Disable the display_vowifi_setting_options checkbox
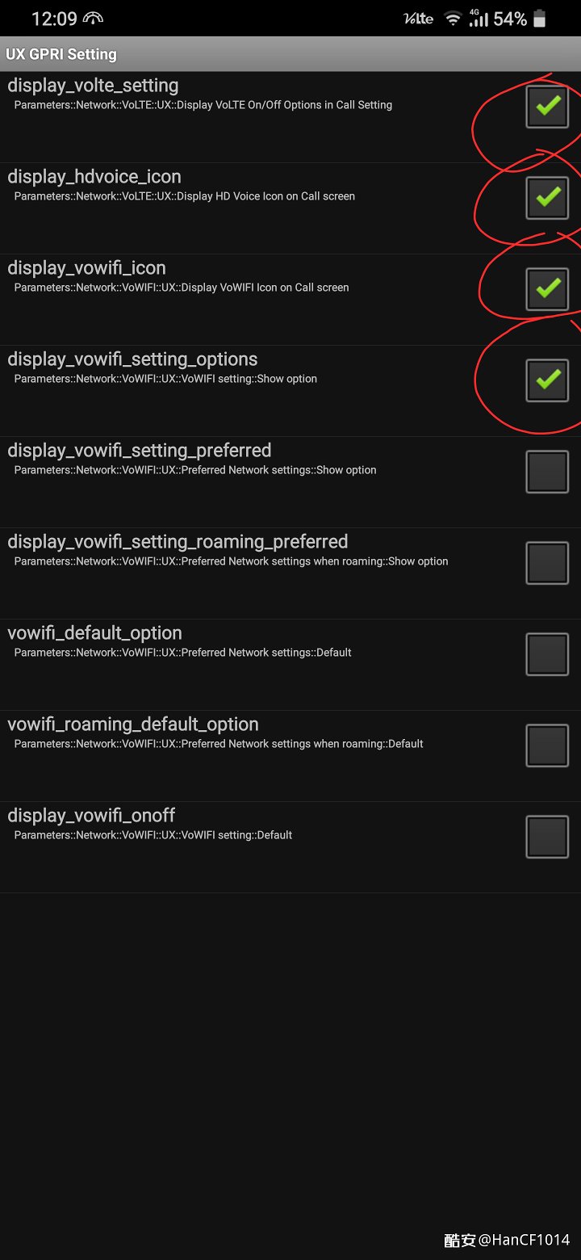This screenshot has height=1260, width=581. tap(547, 380)
